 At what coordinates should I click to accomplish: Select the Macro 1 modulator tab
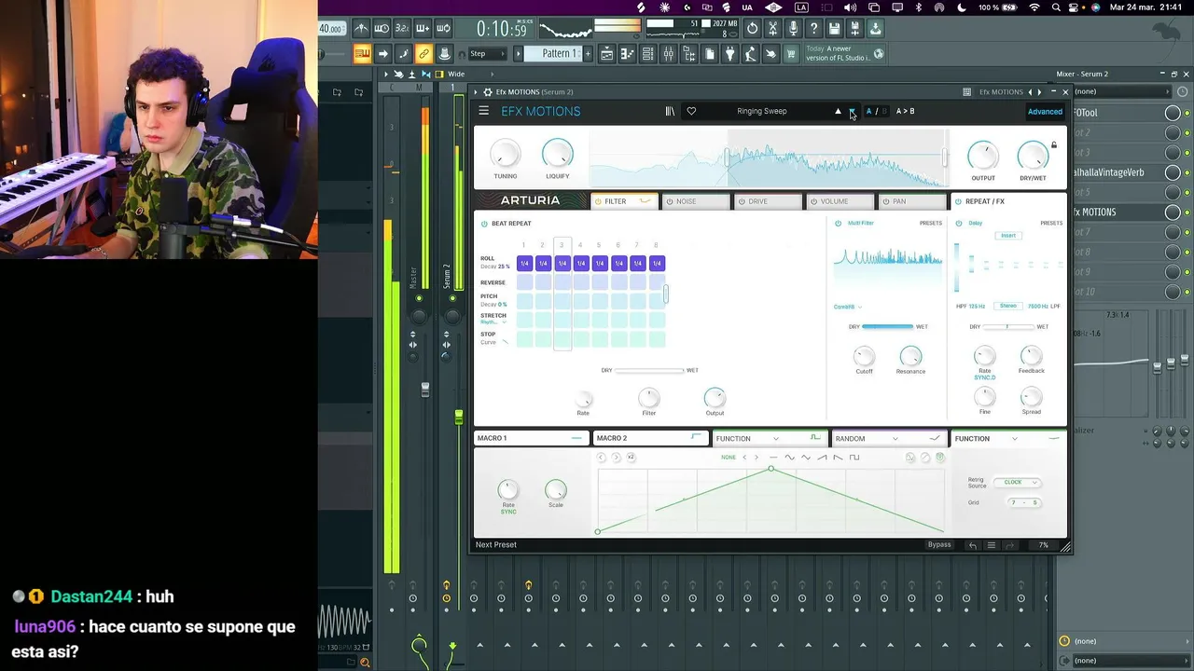530,438
